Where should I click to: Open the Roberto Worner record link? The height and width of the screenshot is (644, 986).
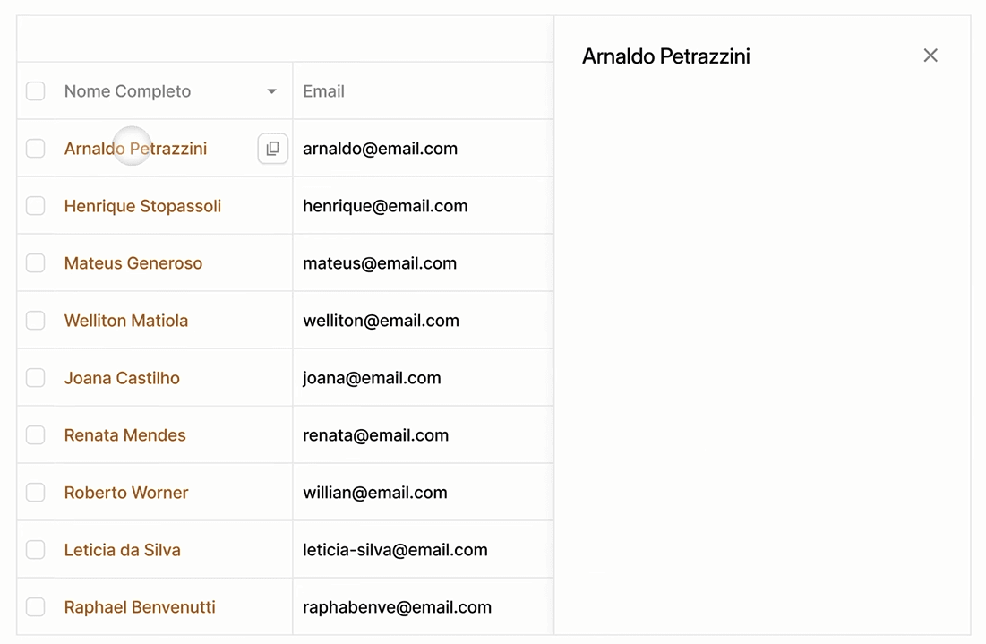click(x=125, y=493)
